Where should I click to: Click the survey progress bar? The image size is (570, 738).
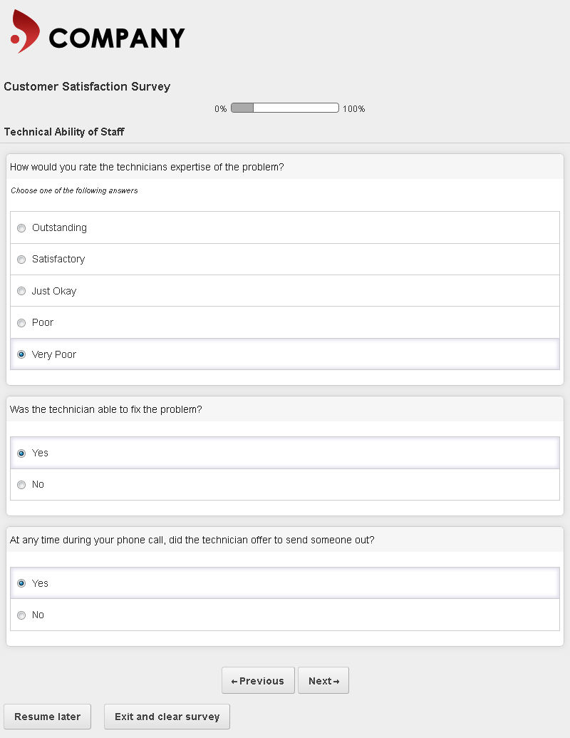point(285,108)
